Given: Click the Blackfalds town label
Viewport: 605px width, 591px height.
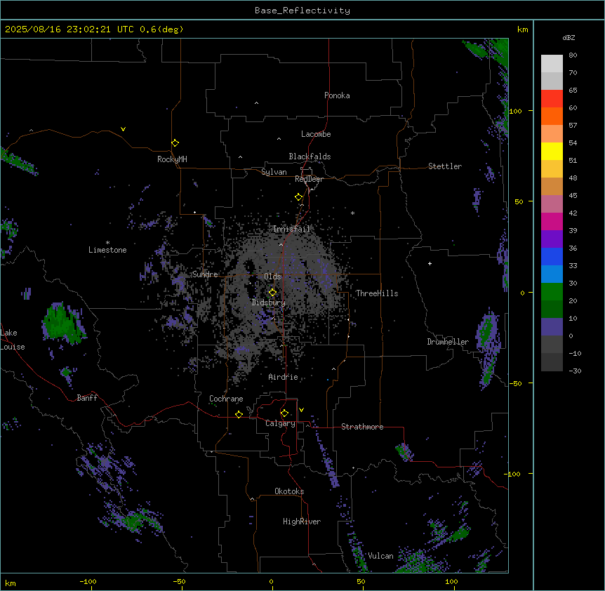Looking at the screenshot, I should pos(310,157).
